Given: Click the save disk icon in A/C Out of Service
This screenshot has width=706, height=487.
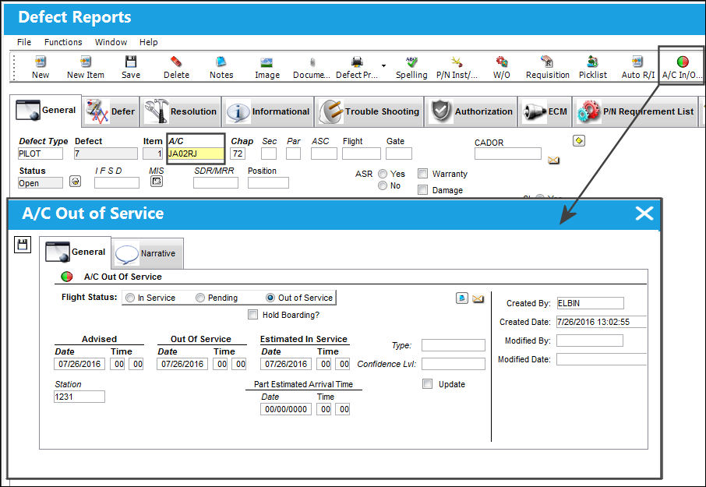Looking at the screenshot, I should pyautogui.click(x=23, y=245).
